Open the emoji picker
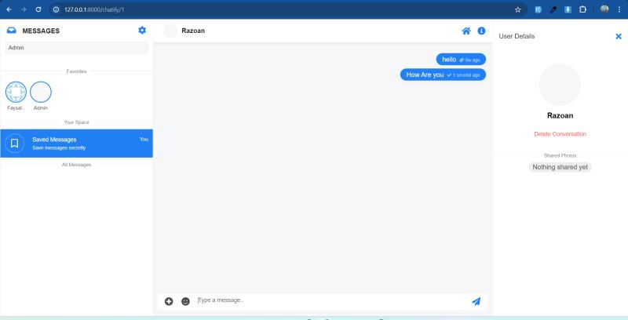The width and height of the screenshot is (628, 320). (x=185, y=301)
